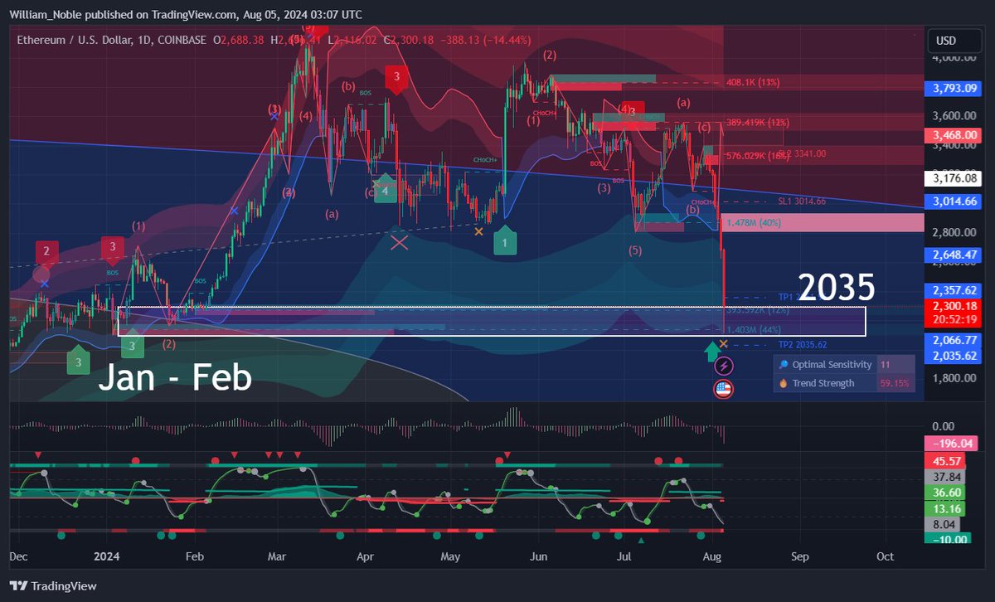The height and width of the screenshot is (602, 995).
Task: Click the TP2 2035.62 take profit label
Action: [x=803, y=345]
